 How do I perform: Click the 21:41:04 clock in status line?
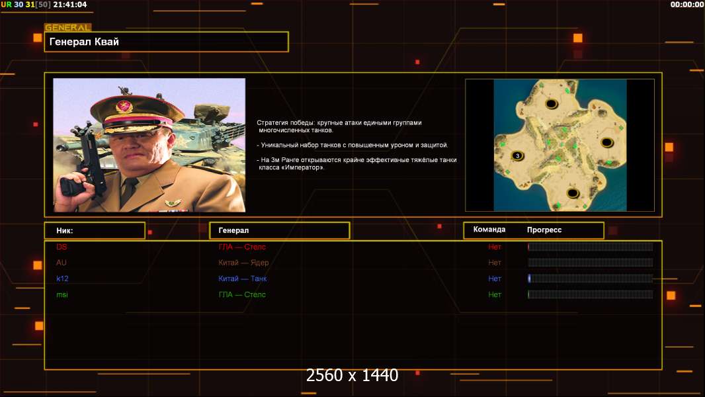pyautogui.click(x=70, y=5)
